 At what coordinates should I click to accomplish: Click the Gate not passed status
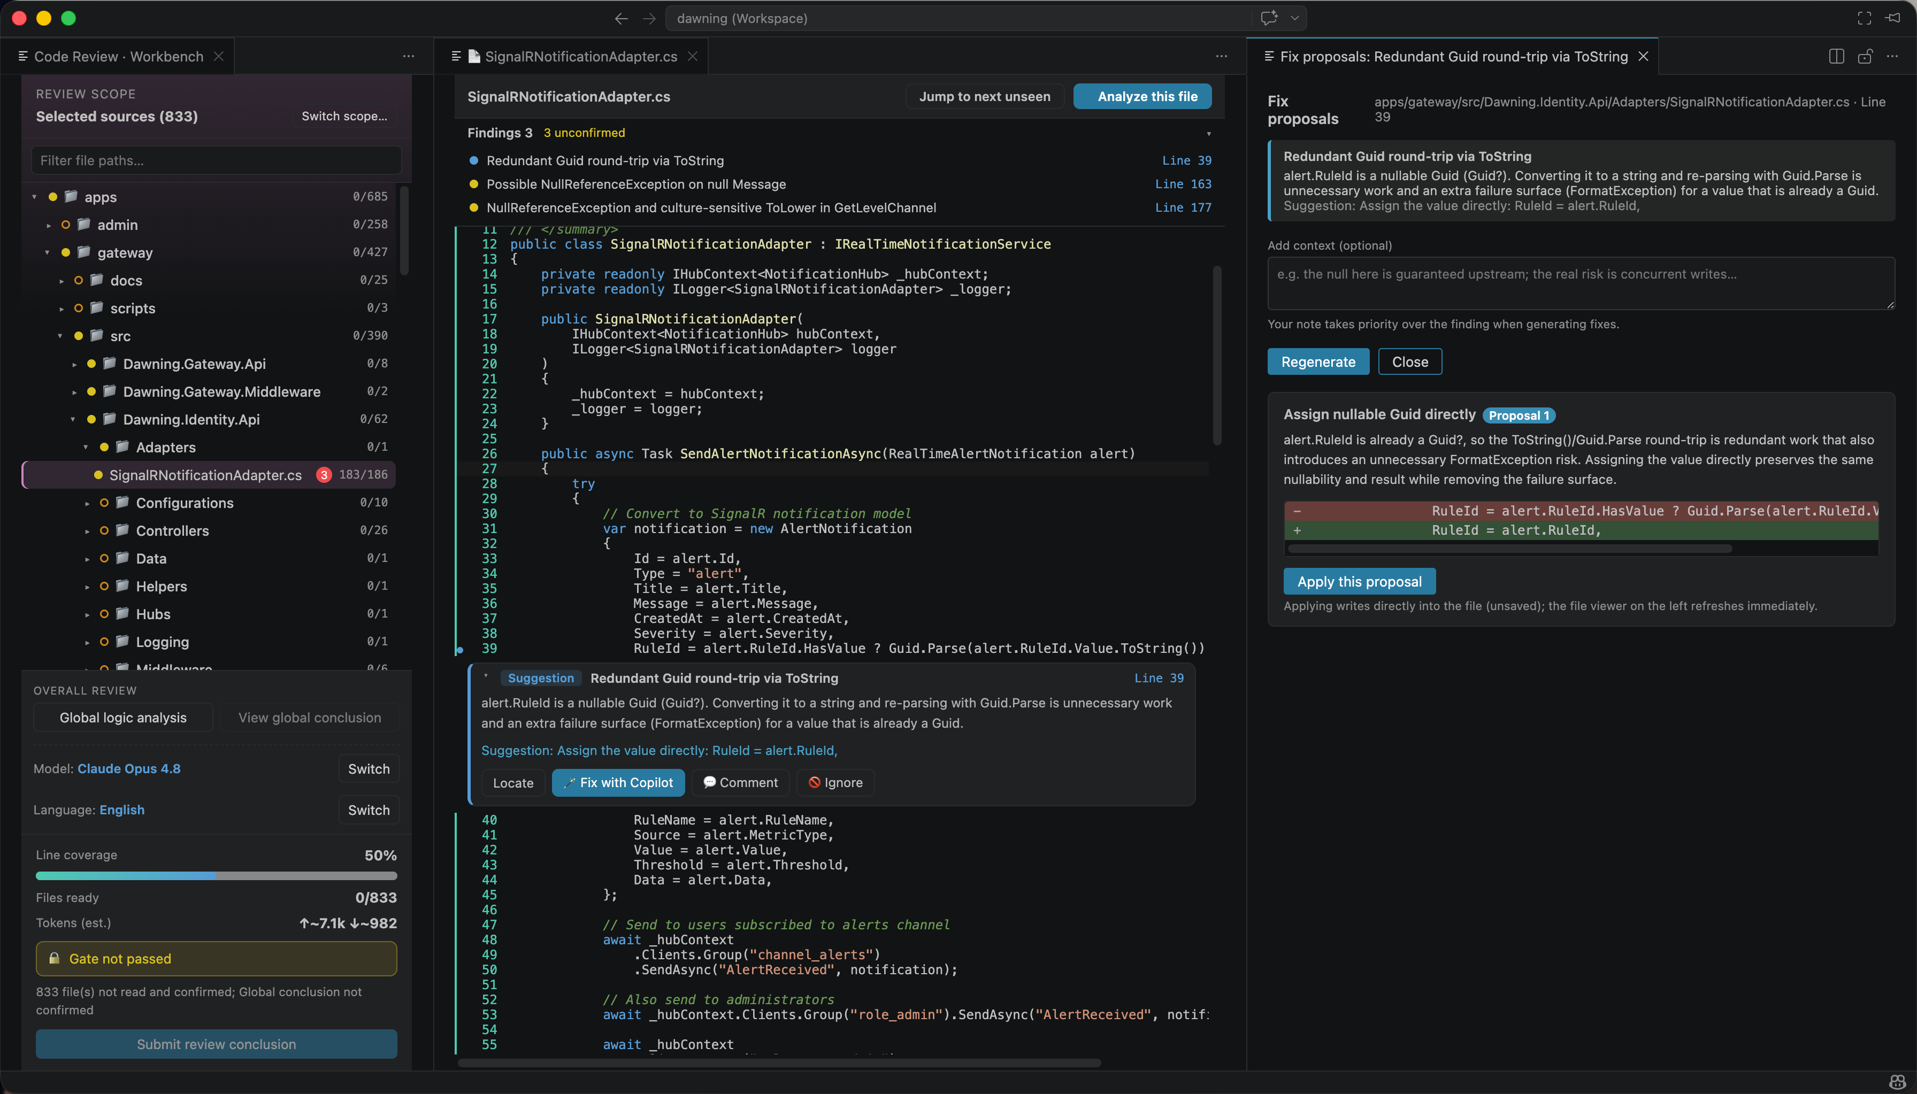217,959
